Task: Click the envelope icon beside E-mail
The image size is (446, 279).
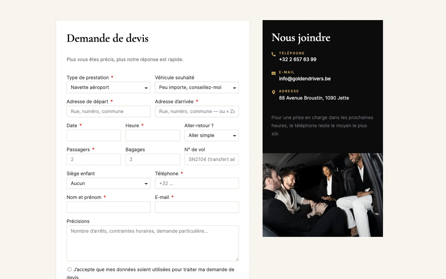Action: [273, 73]
